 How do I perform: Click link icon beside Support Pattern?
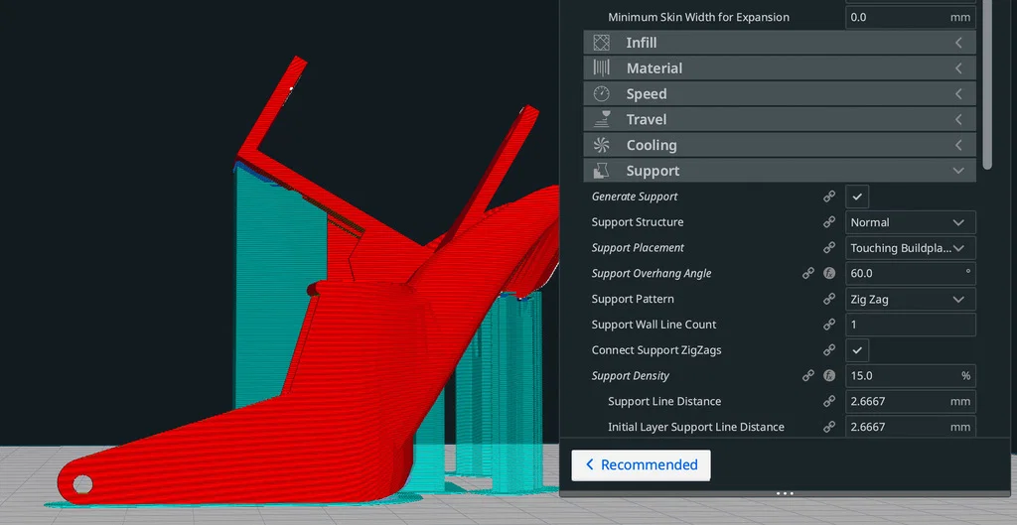829,299
